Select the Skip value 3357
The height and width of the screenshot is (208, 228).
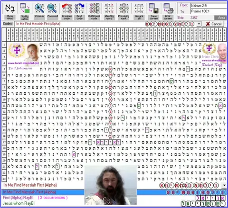pos(194,18)
